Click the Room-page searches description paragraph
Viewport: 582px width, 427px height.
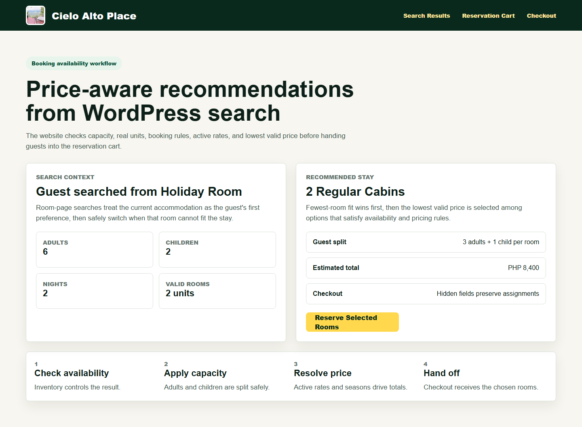(x=148, y=213)
